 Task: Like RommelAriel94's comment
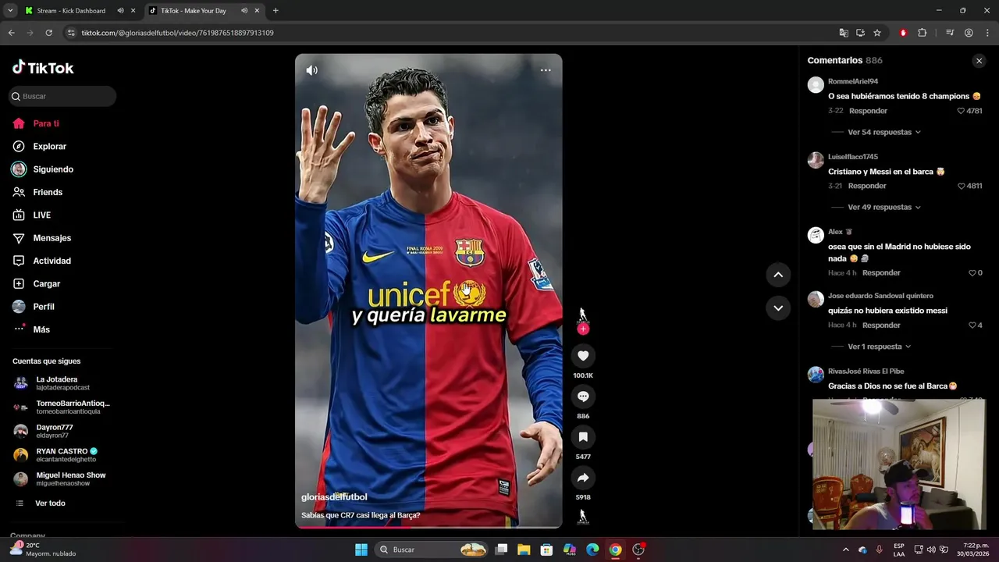pyautogui.click(x=962, y=111)
